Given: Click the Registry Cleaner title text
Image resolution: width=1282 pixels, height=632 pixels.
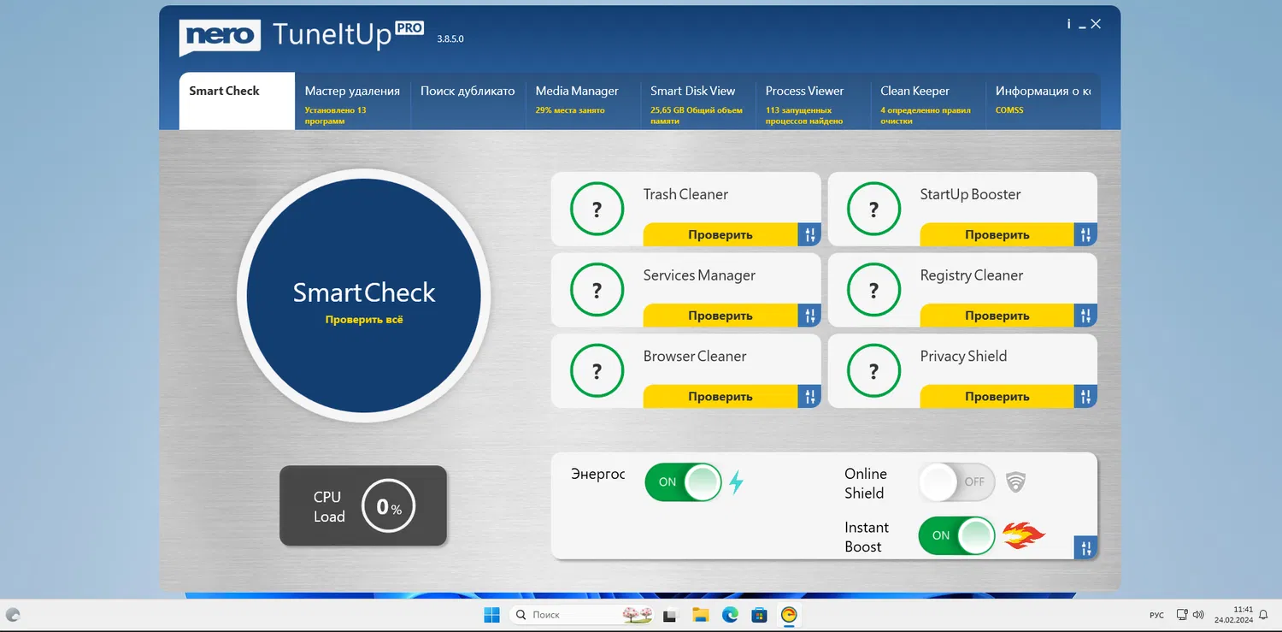Looking at the screenshot, I should click(972, 275).
